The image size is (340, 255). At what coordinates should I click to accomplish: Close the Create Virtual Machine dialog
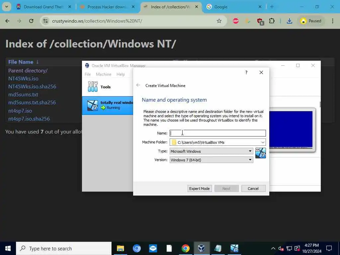[x=261, y=72]
